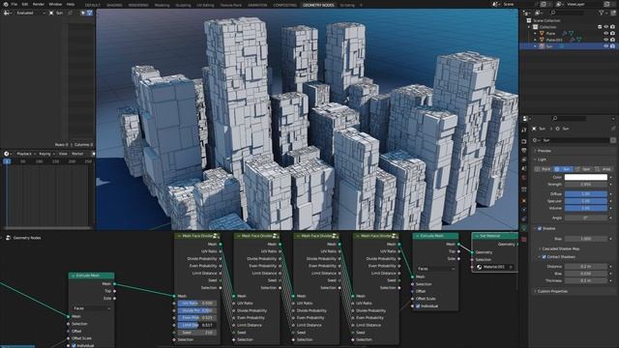619x348 pixels.
Task: Open the Edit menu
Action: click(25, 4)
